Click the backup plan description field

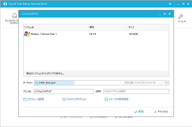pyautogui.click(x=136, y=91)
